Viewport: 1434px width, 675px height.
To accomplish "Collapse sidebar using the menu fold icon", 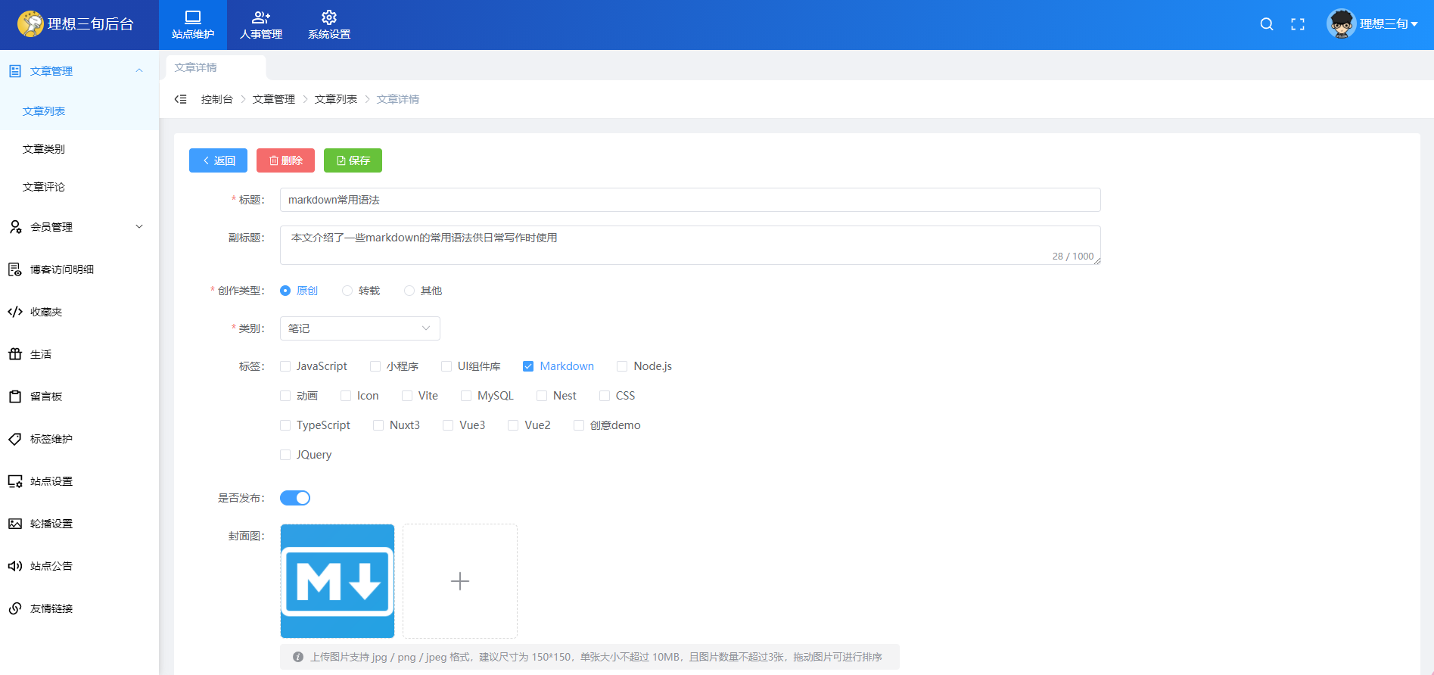I will click(180, 99).
